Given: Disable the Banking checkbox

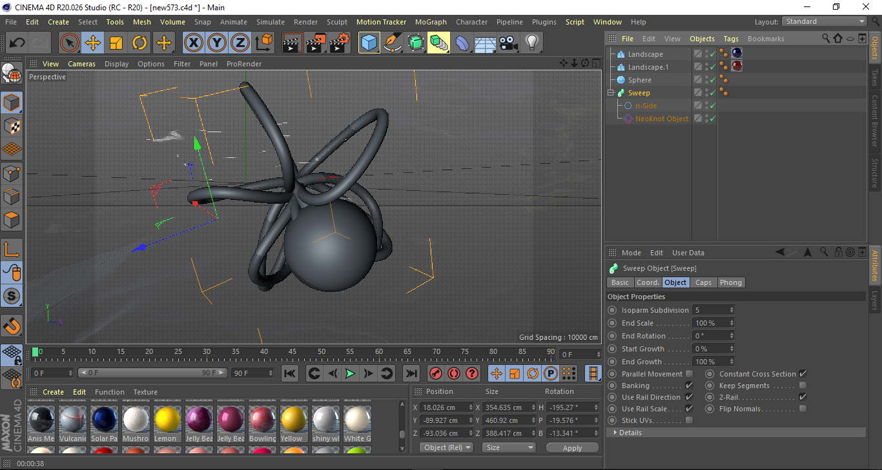Looking at the screenshot, I should click(689, 386).
